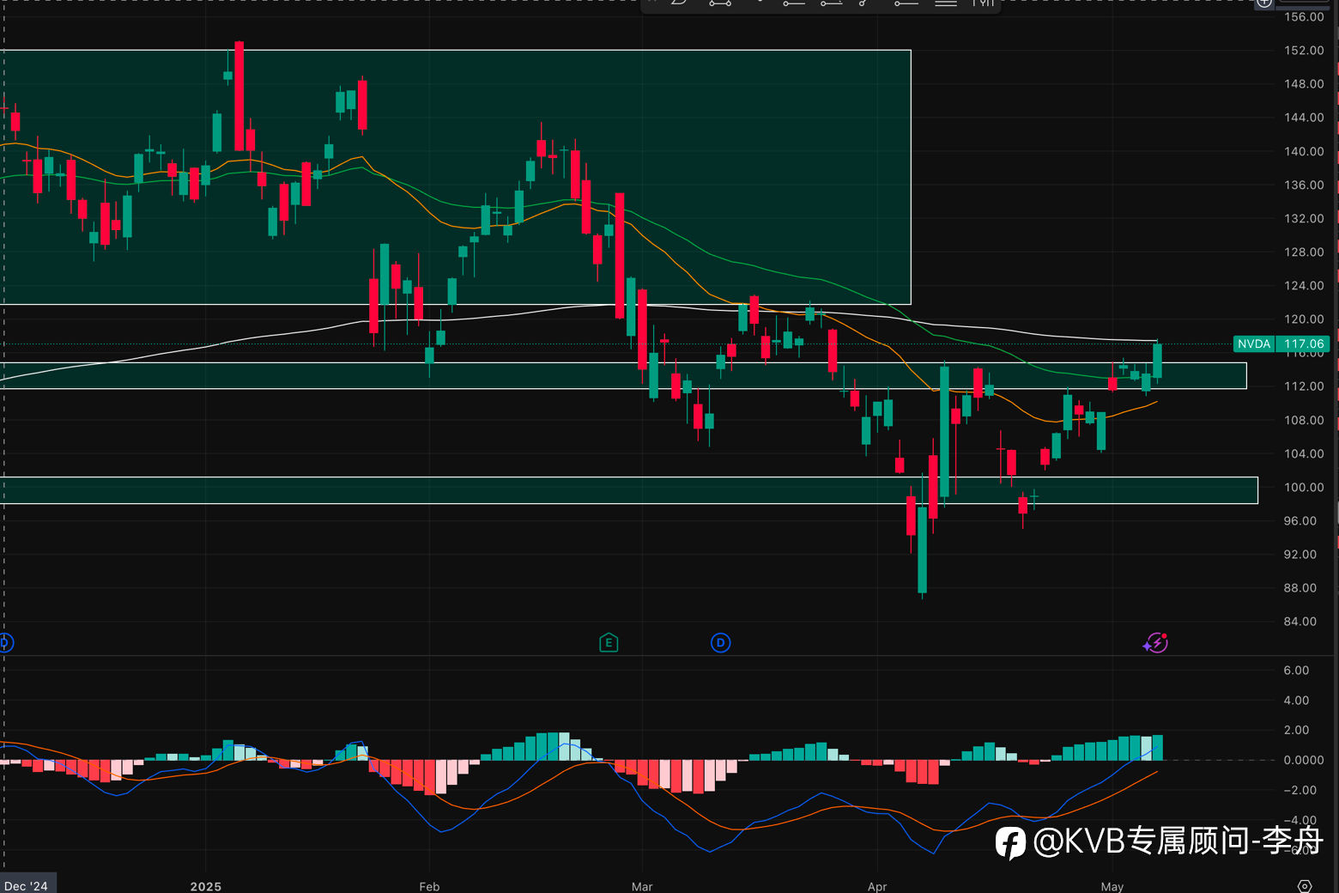1339x893 pixels.
Task: Open the purple lightning event icon near May
Action: click(1156, 642)
